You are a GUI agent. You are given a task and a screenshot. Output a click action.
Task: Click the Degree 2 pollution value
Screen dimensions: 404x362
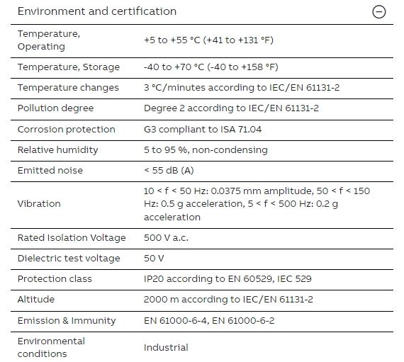pyautogui.click(x=231, y=108)
